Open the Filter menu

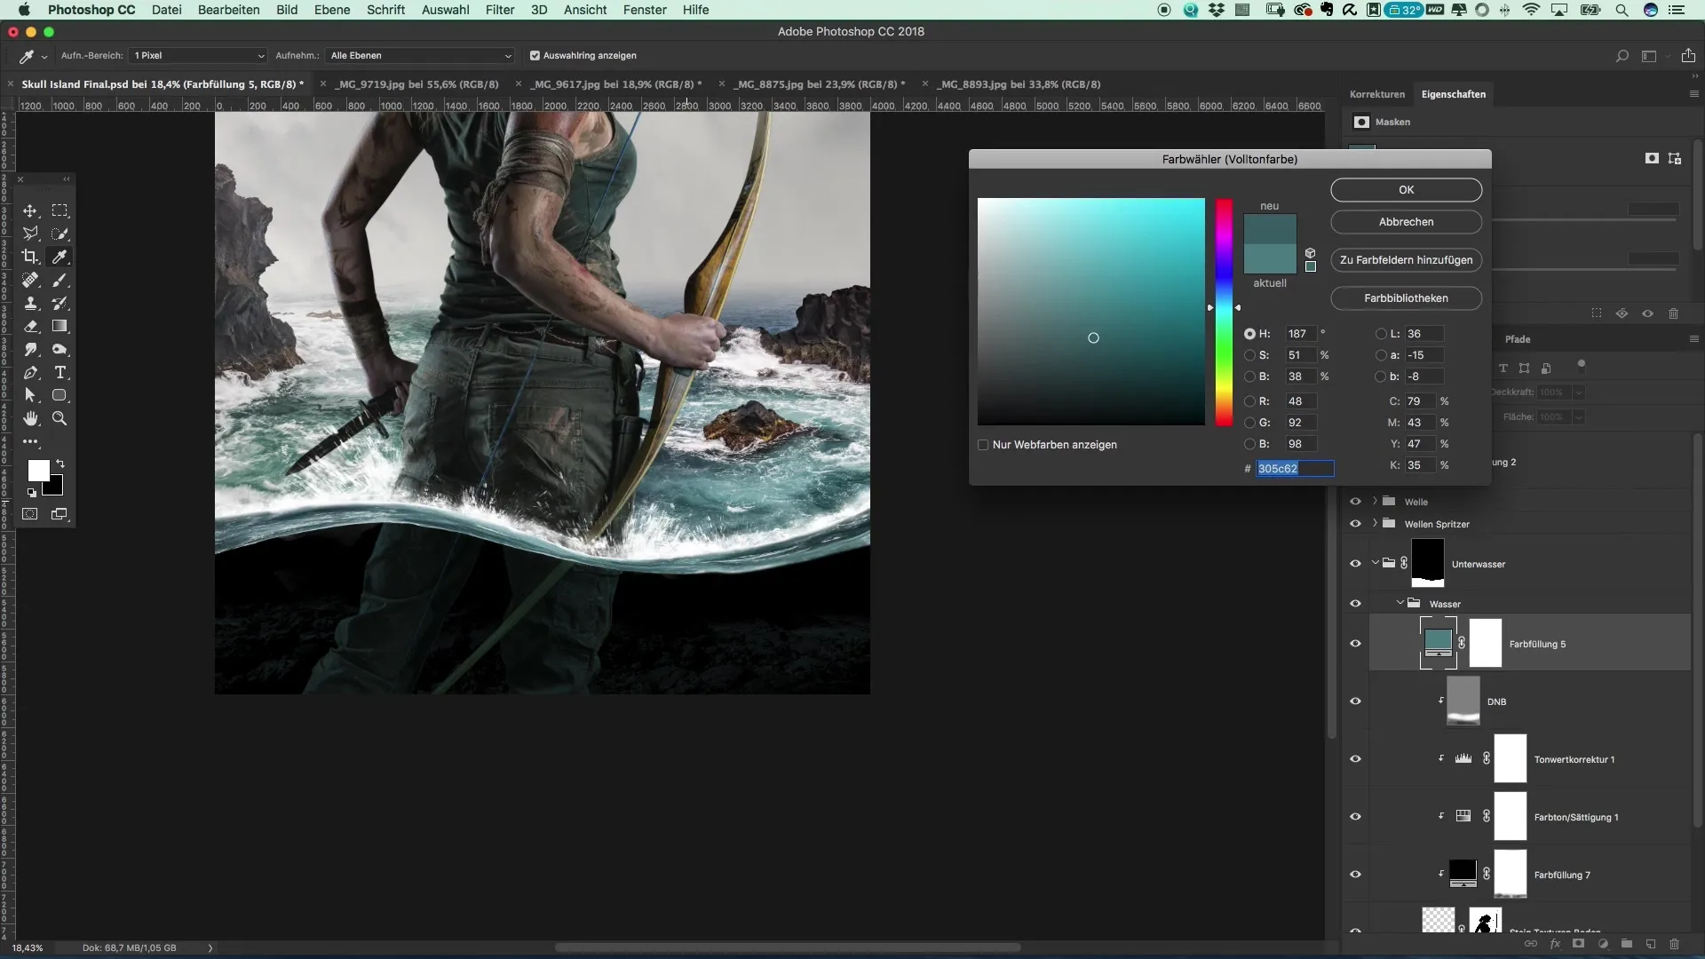500,10
